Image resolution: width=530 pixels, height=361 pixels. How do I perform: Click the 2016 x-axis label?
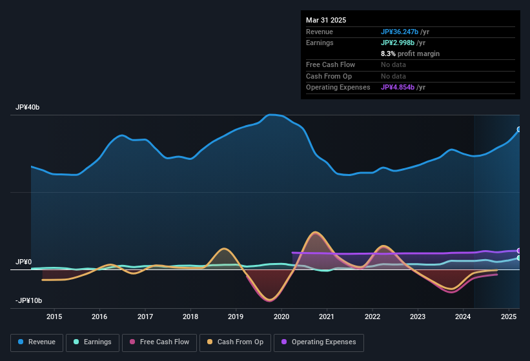tap(99, 317)
